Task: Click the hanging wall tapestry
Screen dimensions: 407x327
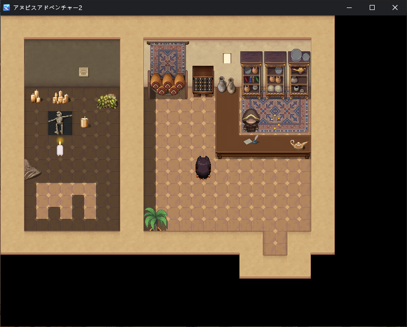Action: coord(168,59)
